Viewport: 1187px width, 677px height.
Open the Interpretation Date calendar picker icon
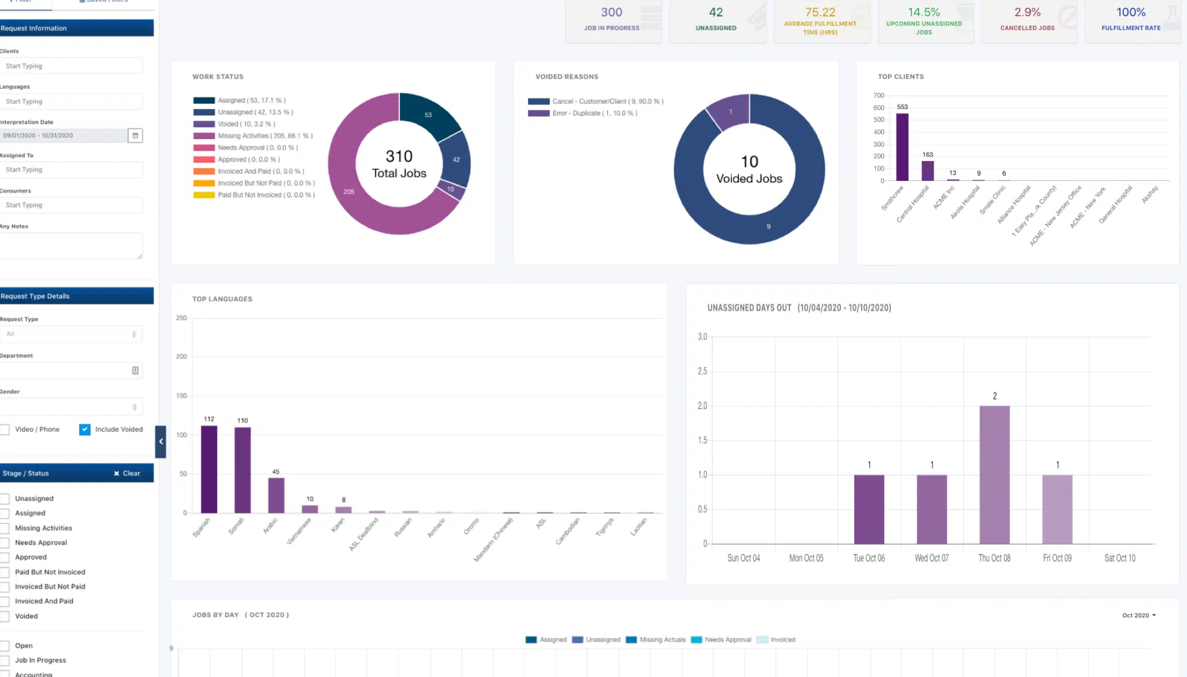pyautogui.click(x=135, y=136)
